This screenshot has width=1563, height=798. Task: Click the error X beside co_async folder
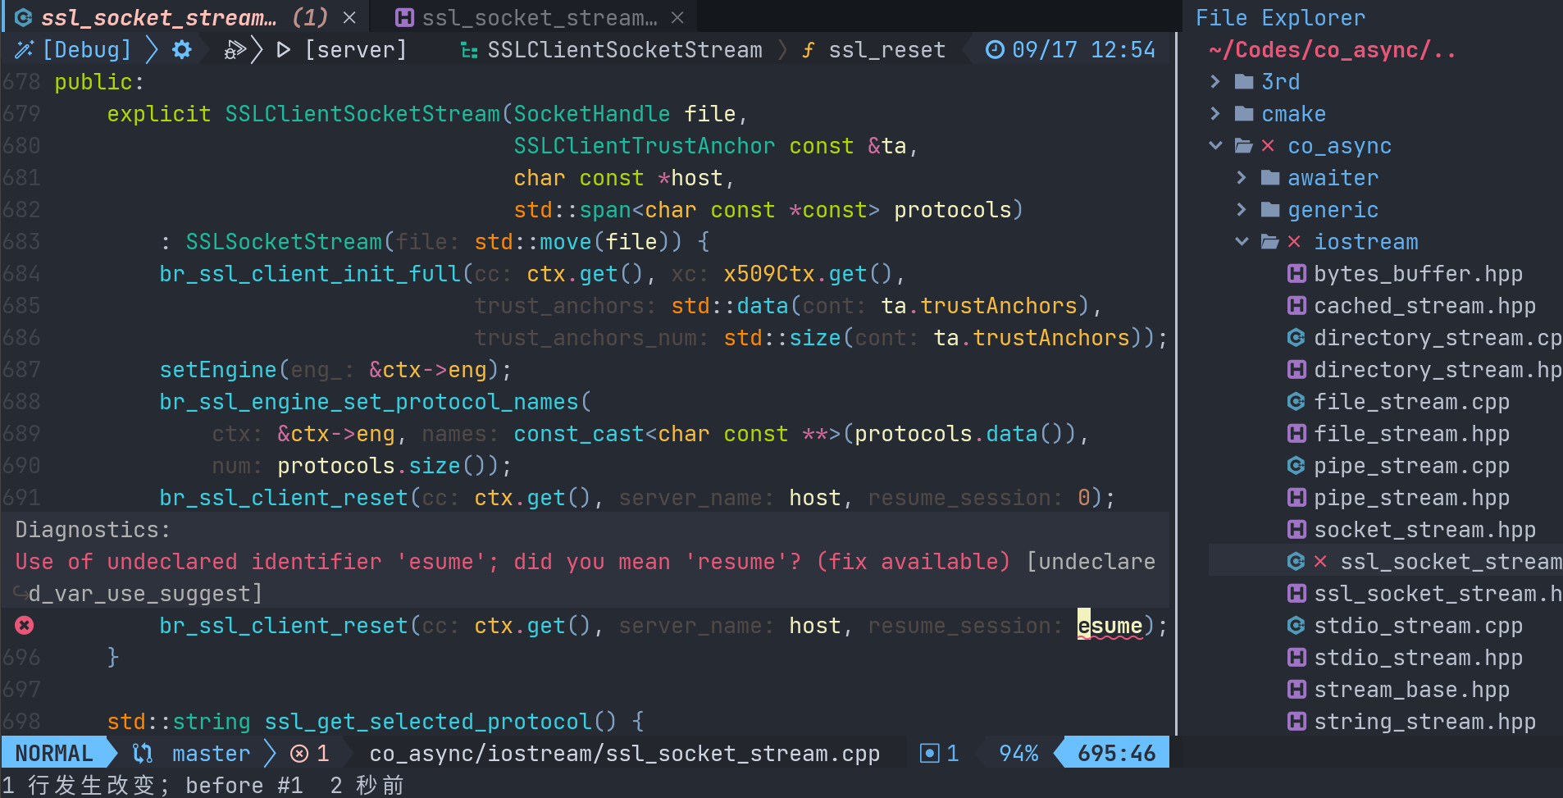[1268, 146]
